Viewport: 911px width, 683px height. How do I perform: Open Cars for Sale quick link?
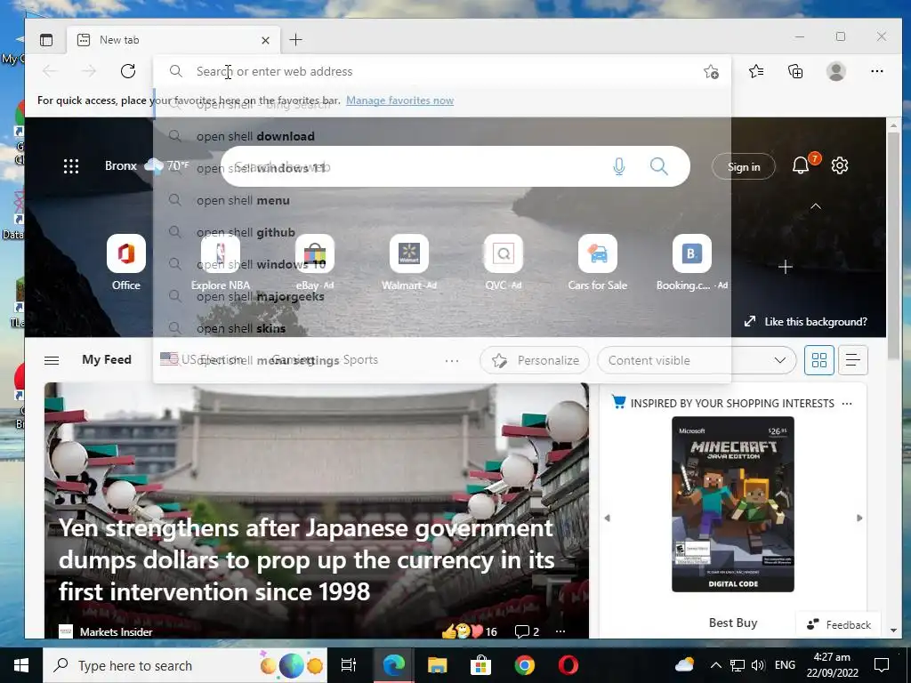[x=597, y=262]
